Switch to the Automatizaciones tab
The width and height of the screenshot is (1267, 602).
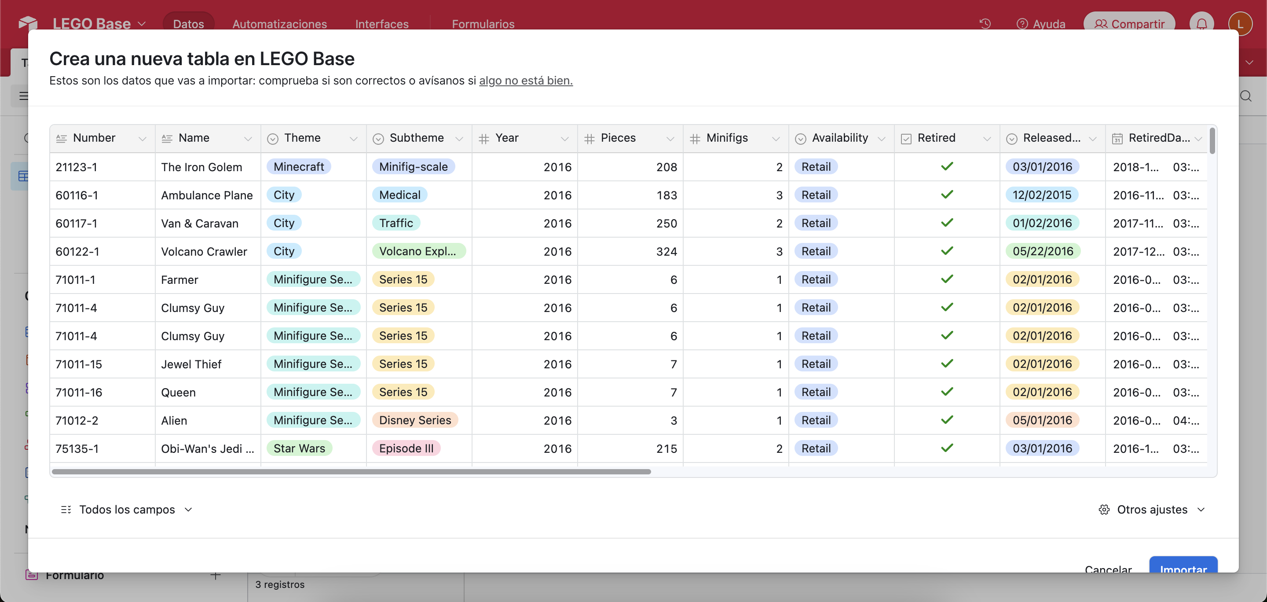[279, 24]
